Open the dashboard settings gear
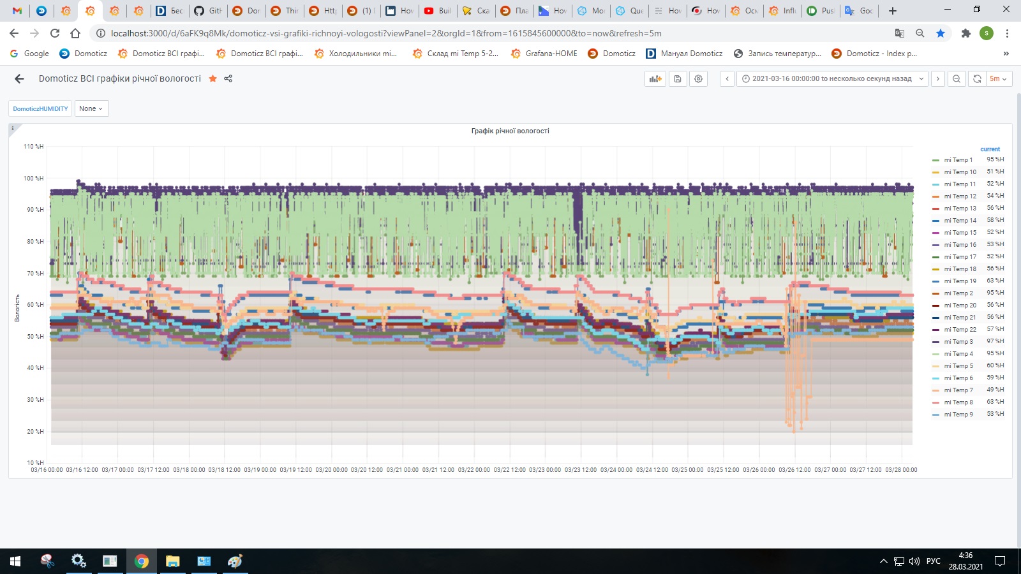This screenshot has height=574, width=1021. (698, 78)
